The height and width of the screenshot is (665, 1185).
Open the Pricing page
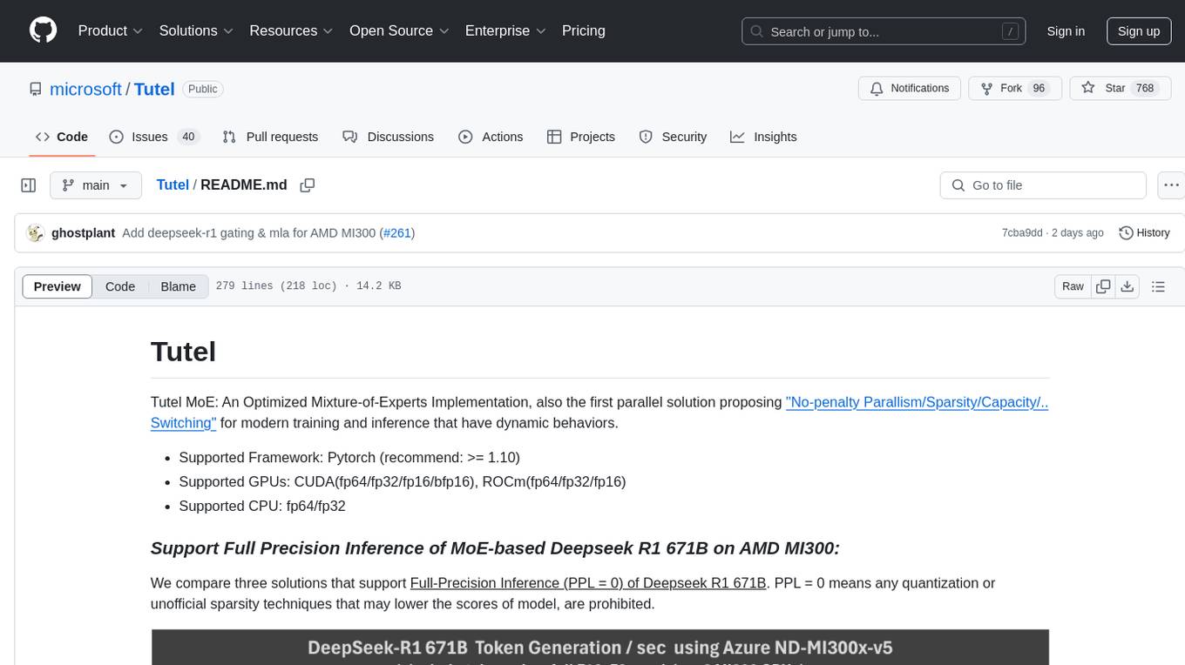584,30
